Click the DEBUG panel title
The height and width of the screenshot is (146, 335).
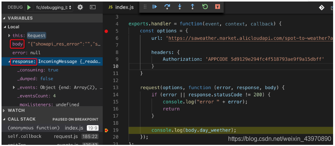pyautogui.click(x=15, y=7)
